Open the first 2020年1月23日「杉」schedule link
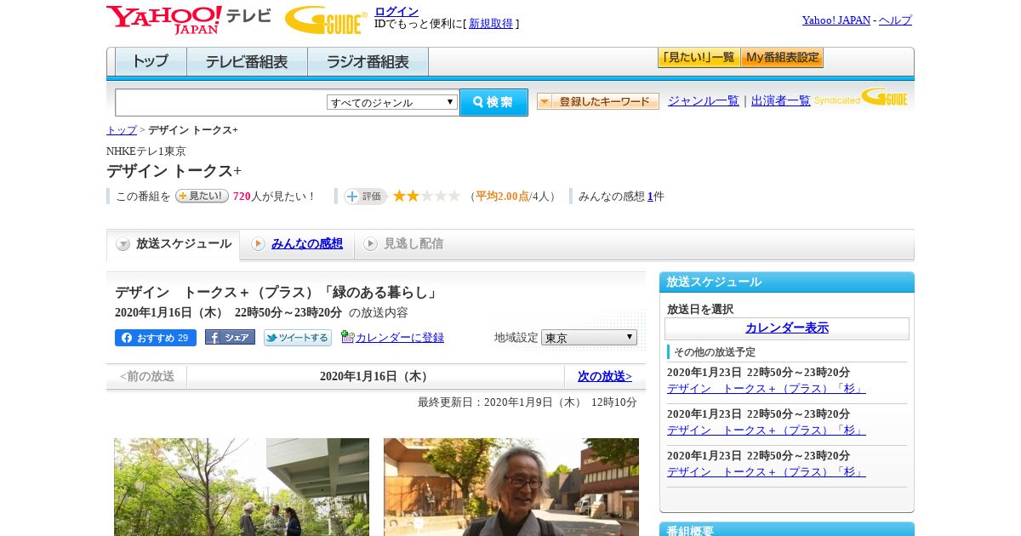Screen dimensions: 1021x536 [767, 389]
